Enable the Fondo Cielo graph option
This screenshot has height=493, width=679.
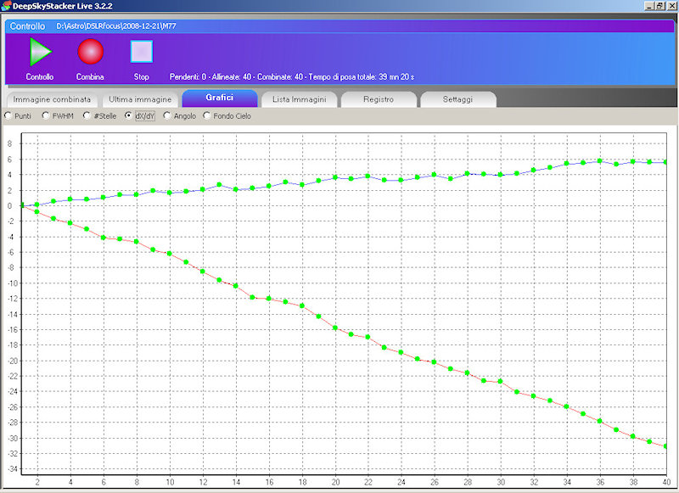207,115
